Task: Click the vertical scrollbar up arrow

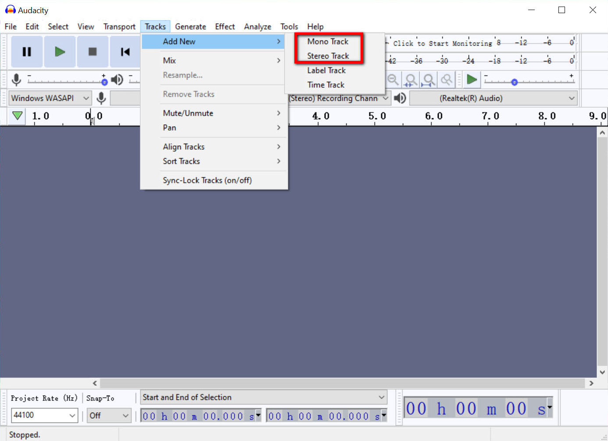Action: pyautogui.click(x=602, y=133)
